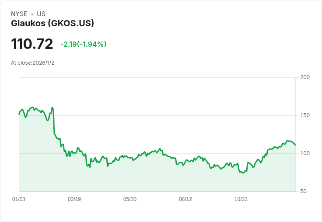Click the -2.19(-1.94%) price change

(83, 44)
